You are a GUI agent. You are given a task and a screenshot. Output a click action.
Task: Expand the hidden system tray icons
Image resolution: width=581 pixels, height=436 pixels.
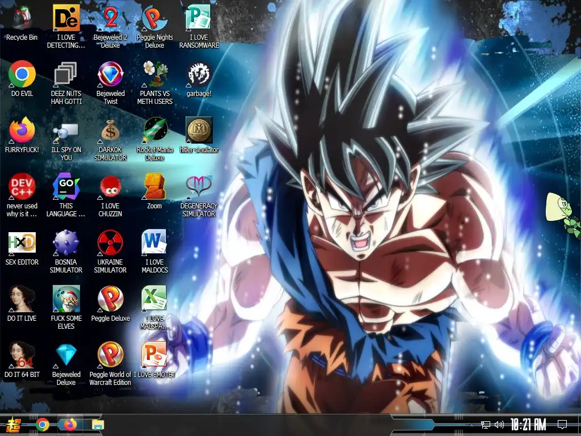[x=471, y=425]
